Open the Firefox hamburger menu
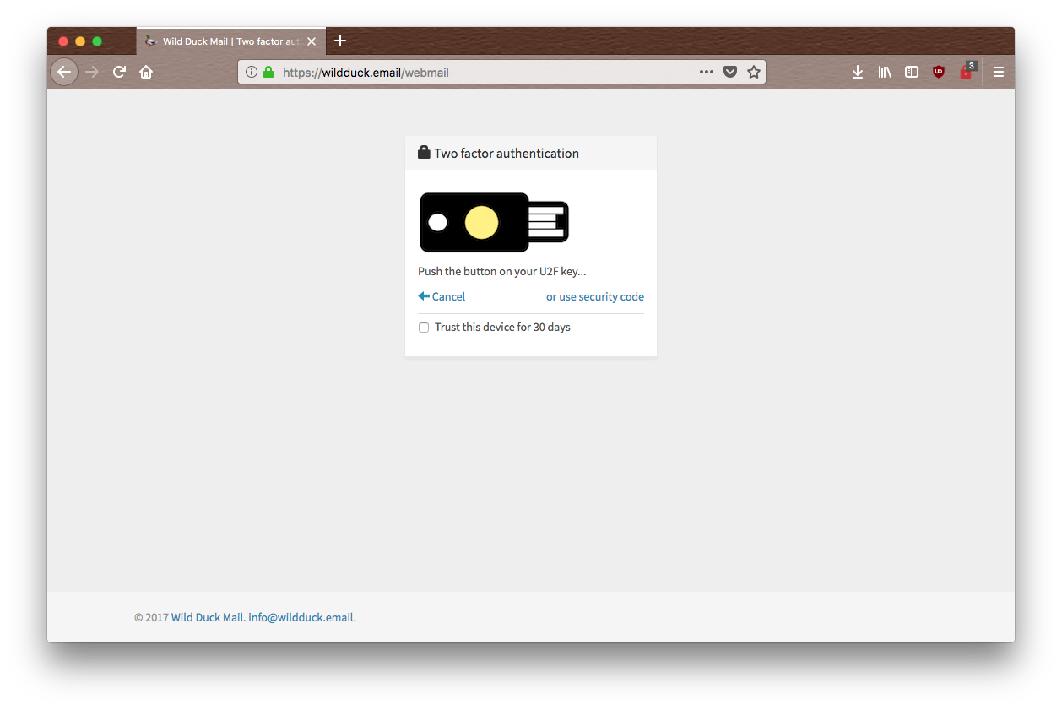Screen dimensions: 1062x710 pyautogui.click(x=999, y=72)
